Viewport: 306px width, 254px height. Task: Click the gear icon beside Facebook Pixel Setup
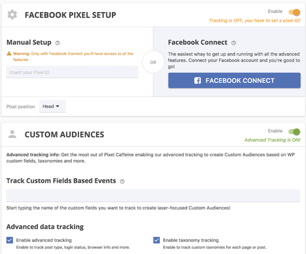click(x=12, y=15)
